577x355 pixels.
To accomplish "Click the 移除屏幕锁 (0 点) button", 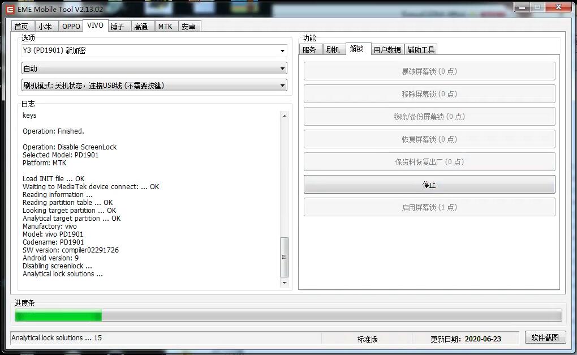I will pyautogui.click(x=429, y=94).
